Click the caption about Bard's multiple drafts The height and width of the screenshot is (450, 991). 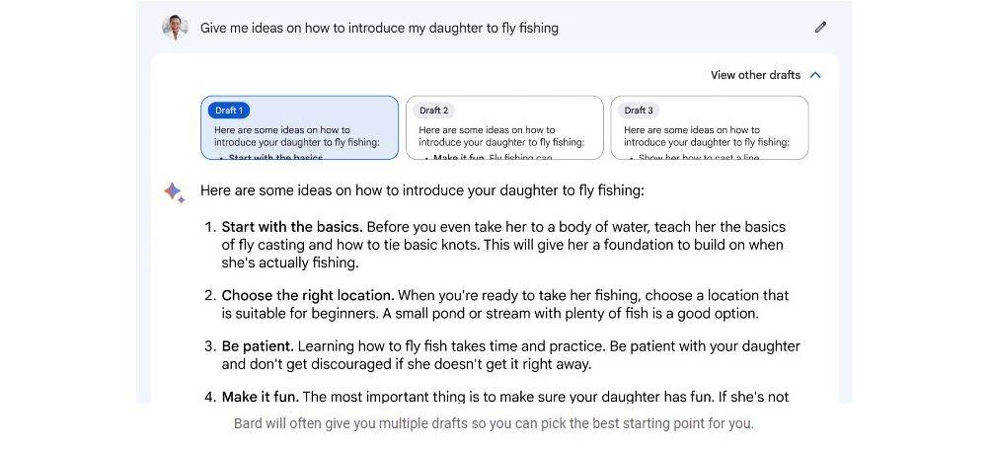[x=494, y=423]
